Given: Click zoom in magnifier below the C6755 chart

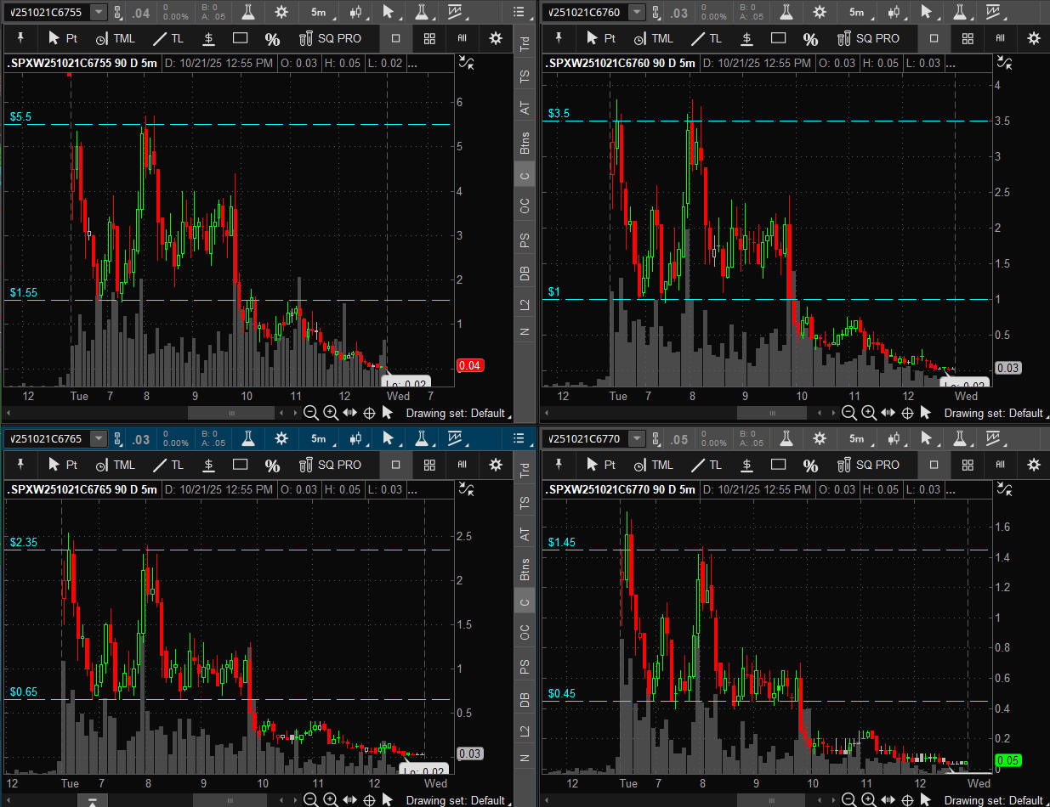Looking at the screenshot, I should tap(331, 413).
